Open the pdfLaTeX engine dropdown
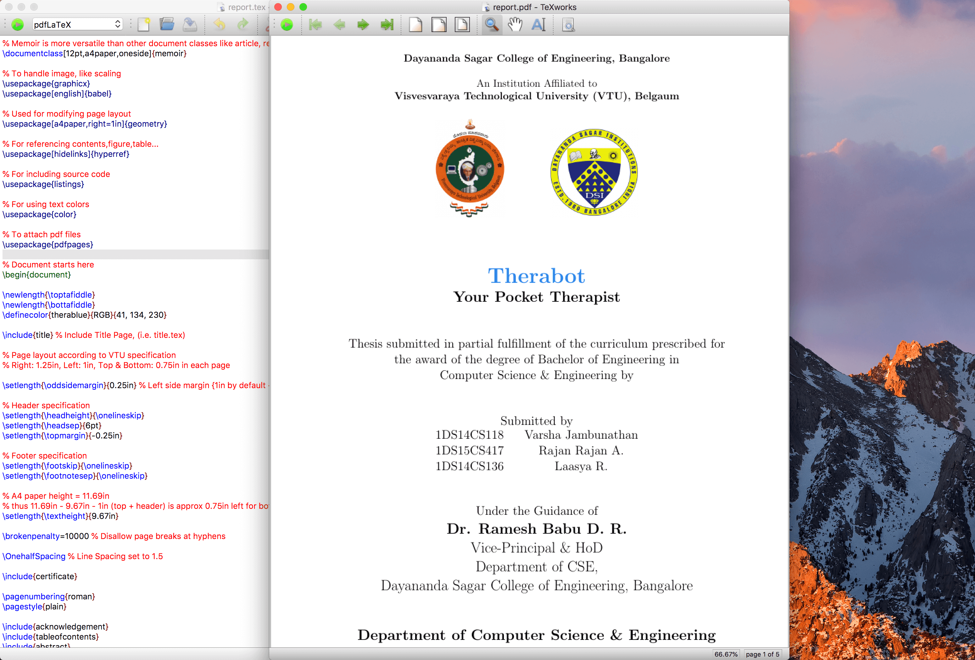 tap(77, 24)
